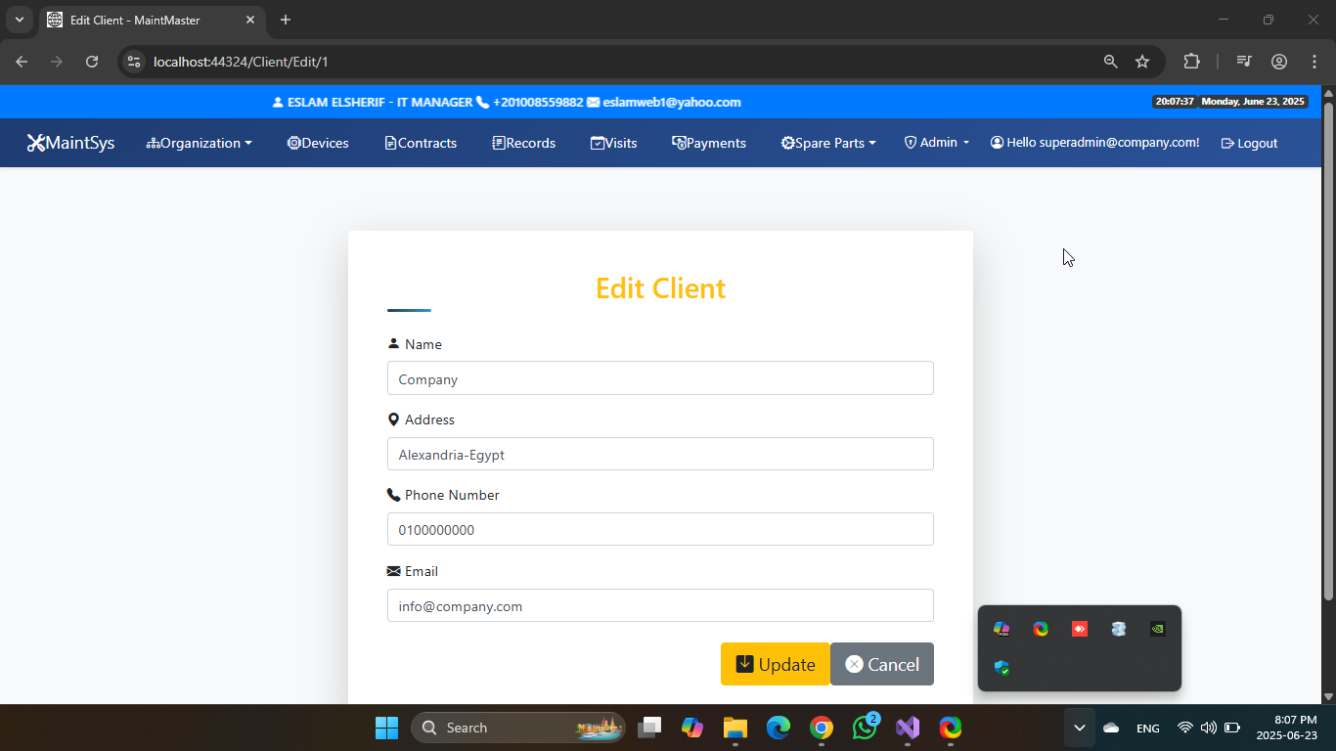This screenshot has height=751, width=1336.
Task: View site information icon in address bar
Action: point(135,62)
